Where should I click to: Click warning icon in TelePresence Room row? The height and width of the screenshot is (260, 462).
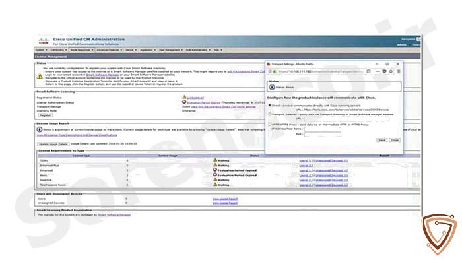point(215,185)
